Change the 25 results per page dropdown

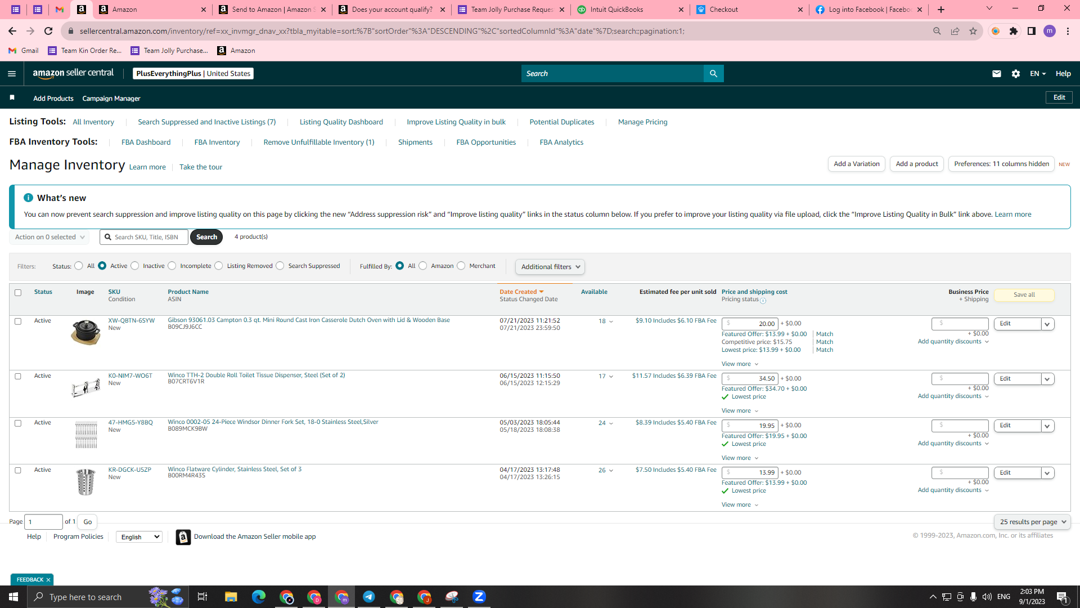click(x=1032, y=522)
